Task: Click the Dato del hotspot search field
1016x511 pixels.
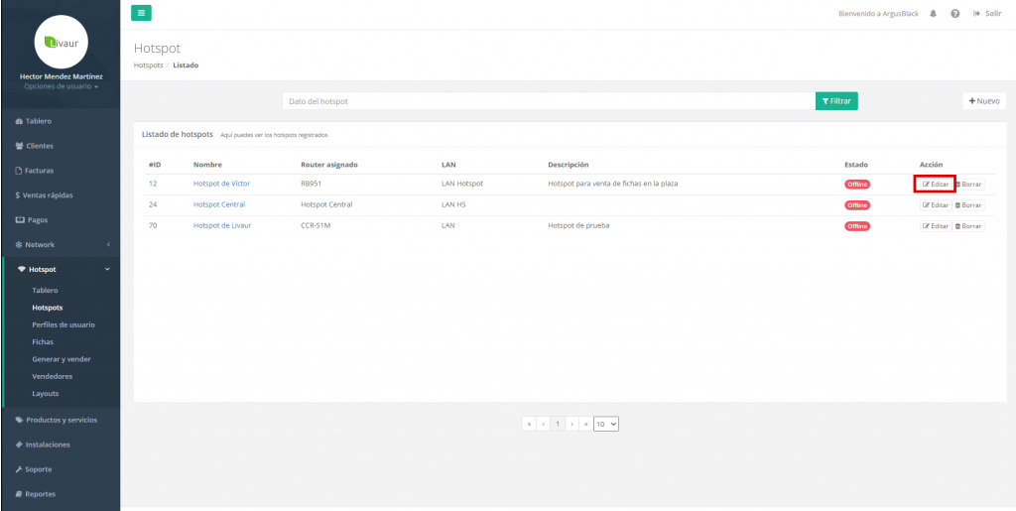Action: (x=548, y=101)
